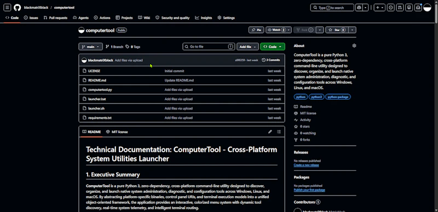Open the python topic tag
The height and width of the screenshot is (212, 438).
coord(301,97)
